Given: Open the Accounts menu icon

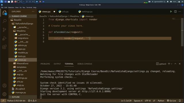Looking at the screenshot, I should [5, 86].
